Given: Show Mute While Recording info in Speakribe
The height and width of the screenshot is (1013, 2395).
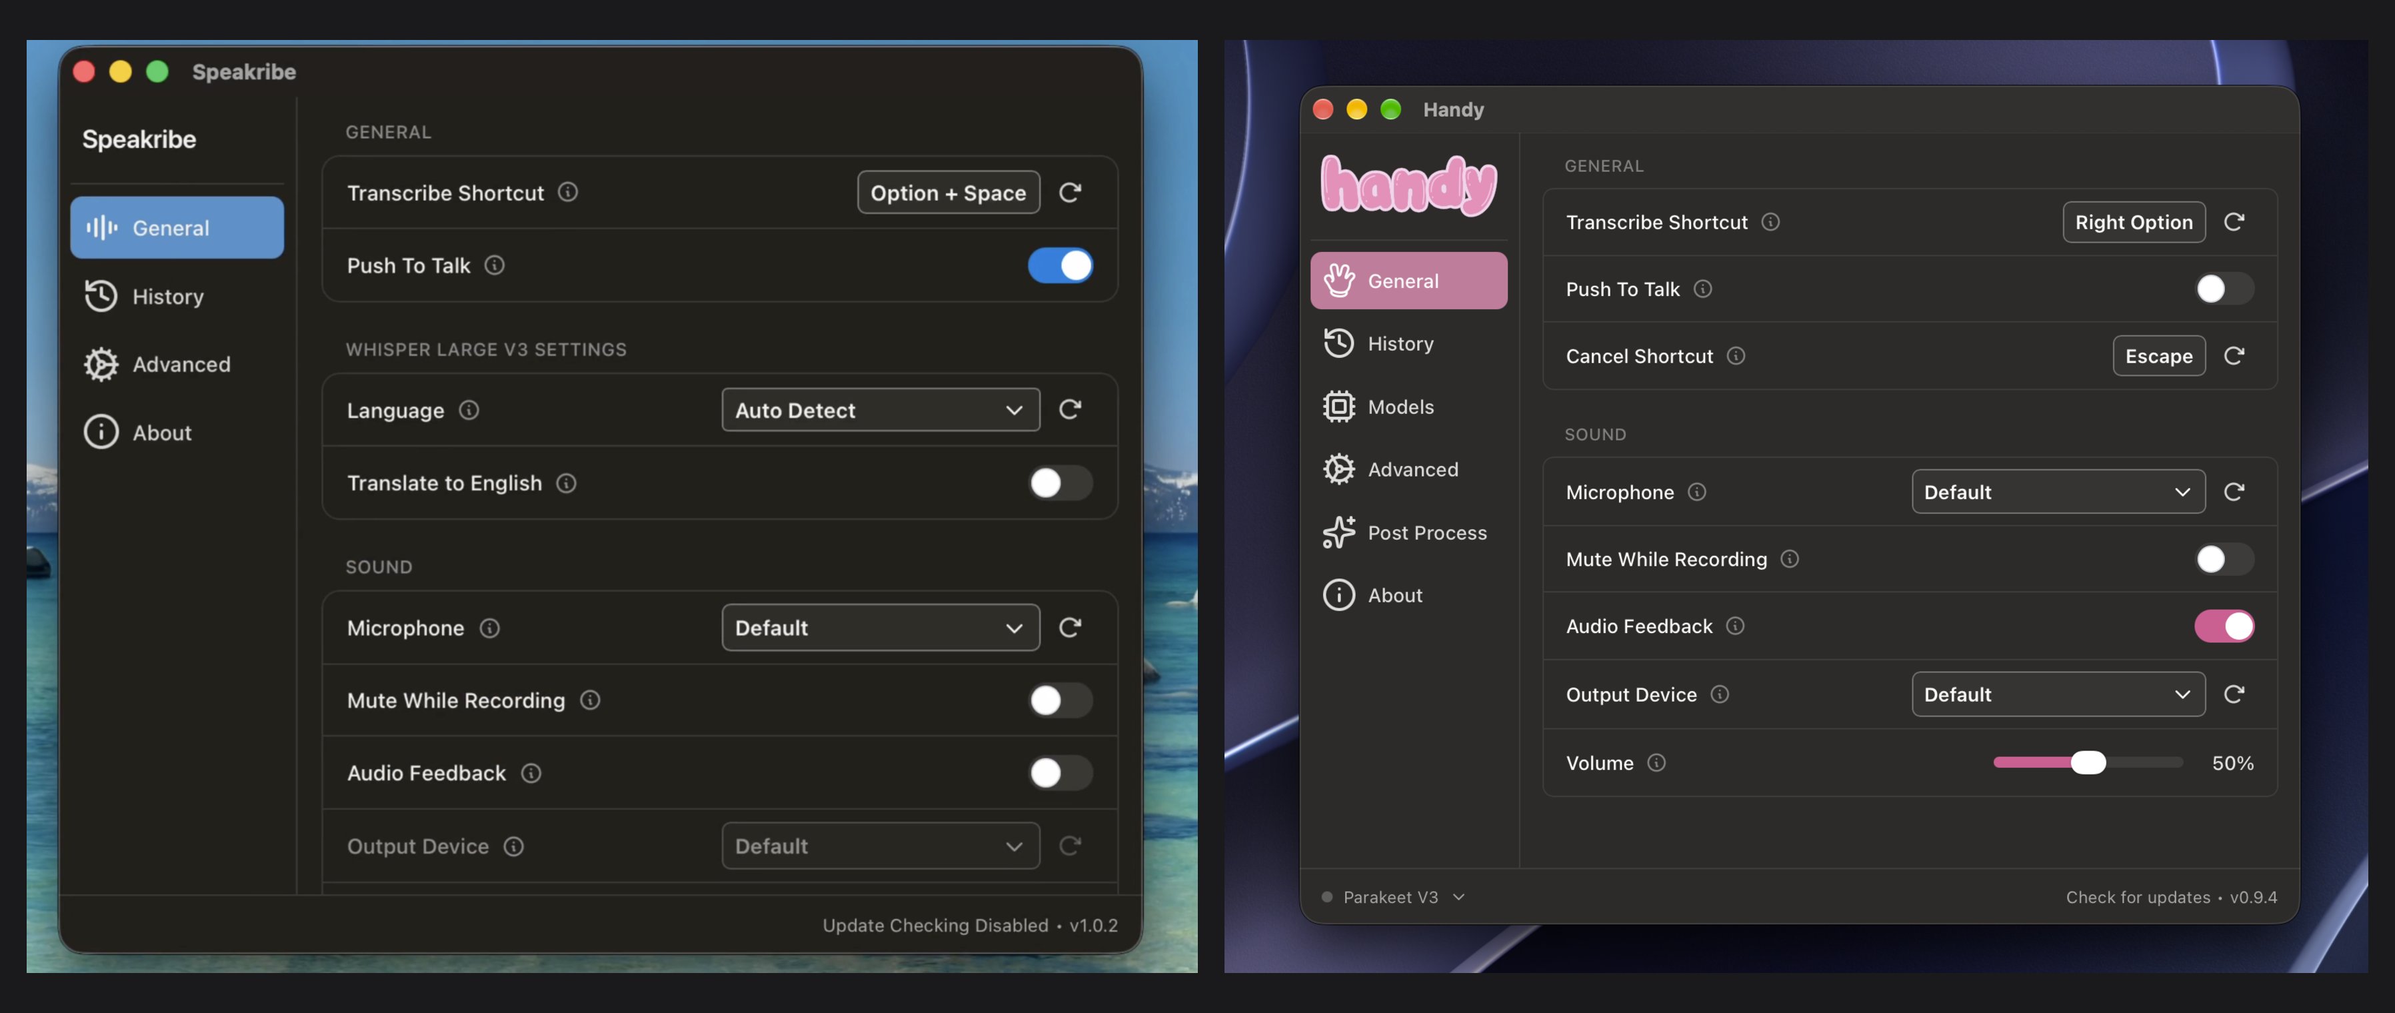Looking at the screenshot, I should point(591,700).
